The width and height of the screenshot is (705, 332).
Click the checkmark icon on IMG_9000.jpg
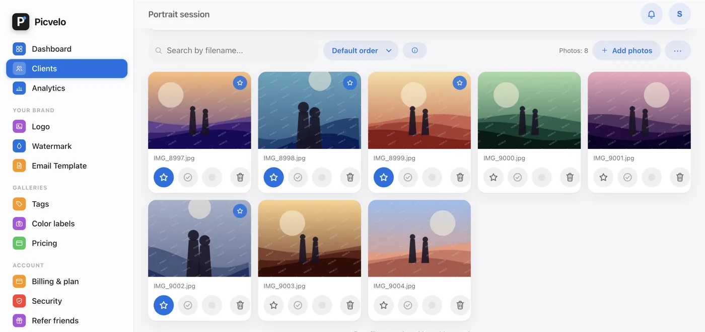(517, 177)
